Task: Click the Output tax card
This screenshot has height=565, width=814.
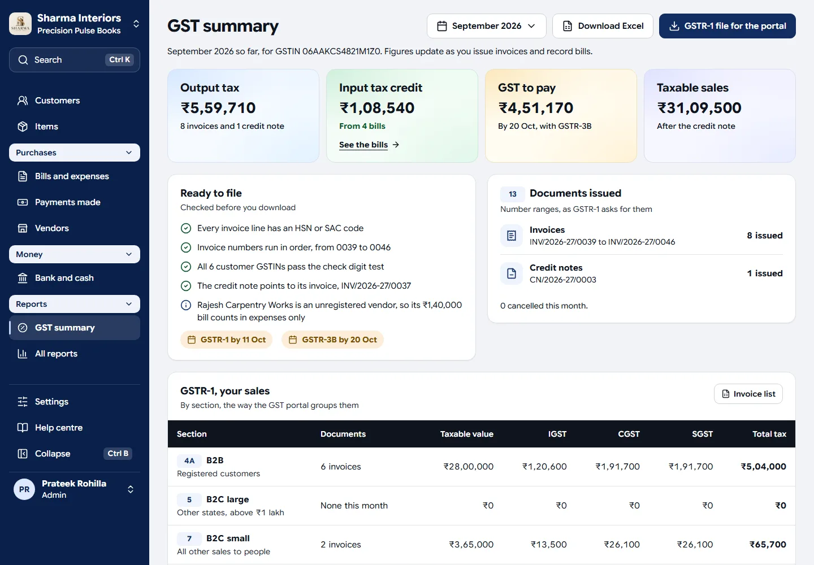Action: pyautogui.click(x=244, y=116)
